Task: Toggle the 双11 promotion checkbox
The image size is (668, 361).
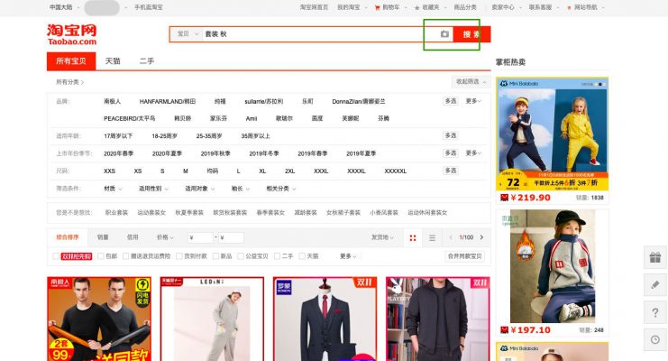Action: [56, 256]
